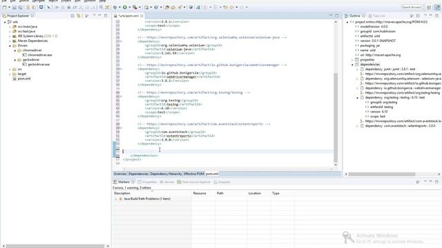Screen dimensions: 442x248
Task: Collapse org.testng dependency node in Outline
Action: coord(358,98)
